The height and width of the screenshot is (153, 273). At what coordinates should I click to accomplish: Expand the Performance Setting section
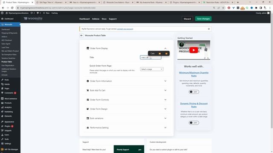click(165, 127)
